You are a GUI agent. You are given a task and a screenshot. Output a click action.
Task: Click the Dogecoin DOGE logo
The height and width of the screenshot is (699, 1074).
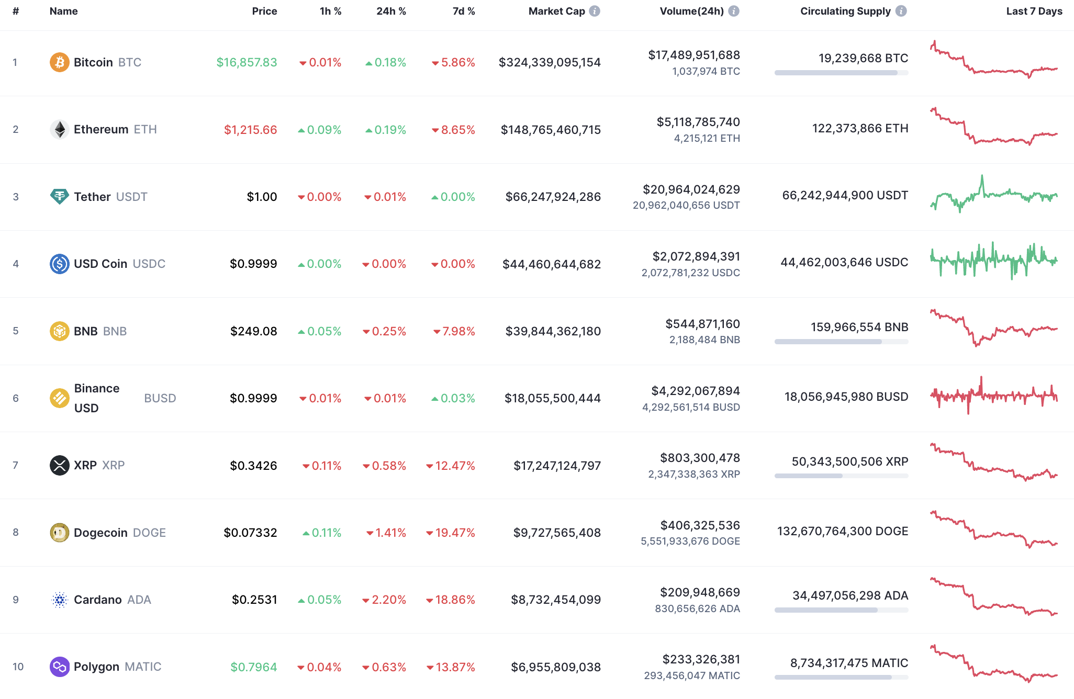tap(60, 532)
